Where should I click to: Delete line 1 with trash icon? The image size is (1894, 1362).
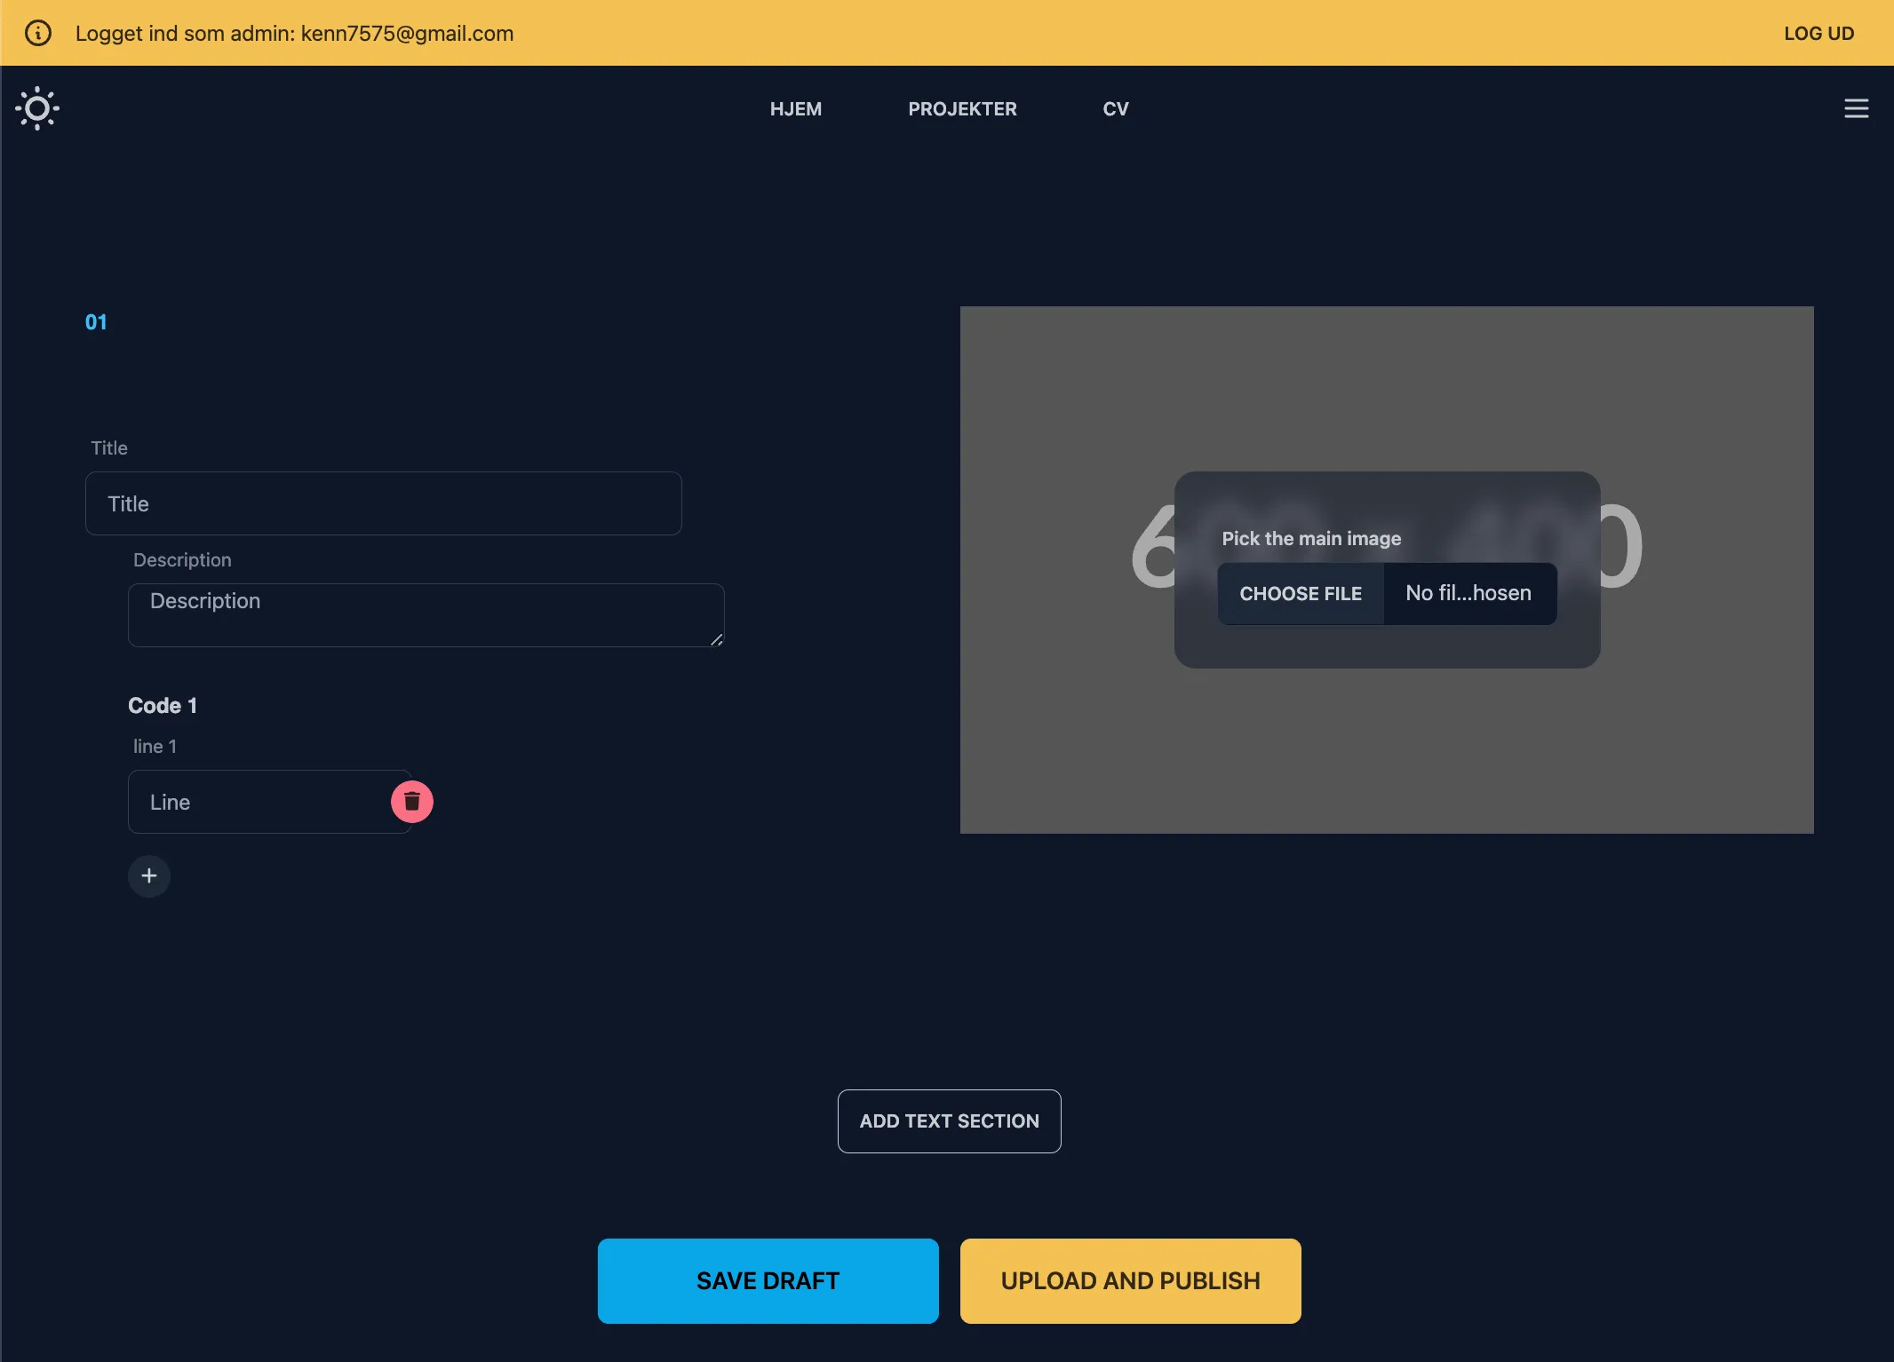pos(411,802)
